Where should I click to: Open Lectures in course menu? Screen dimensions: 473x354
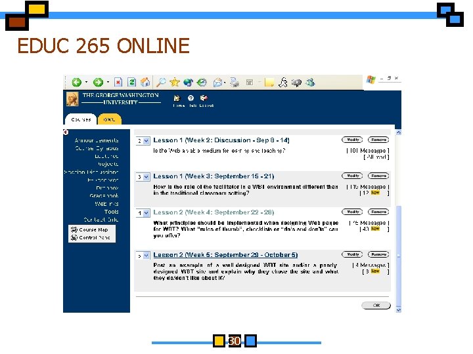tap(106, 156)
